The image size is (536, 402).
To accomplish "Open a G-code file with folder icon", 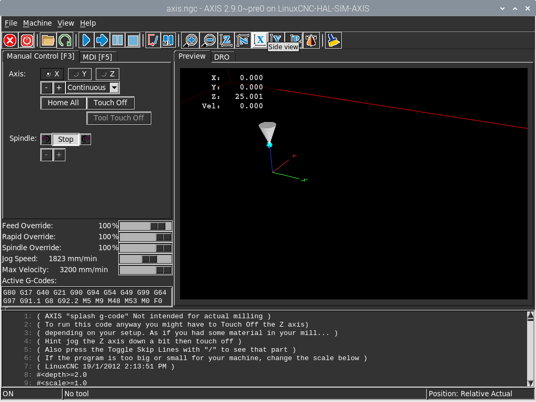I will click(48, 40).
